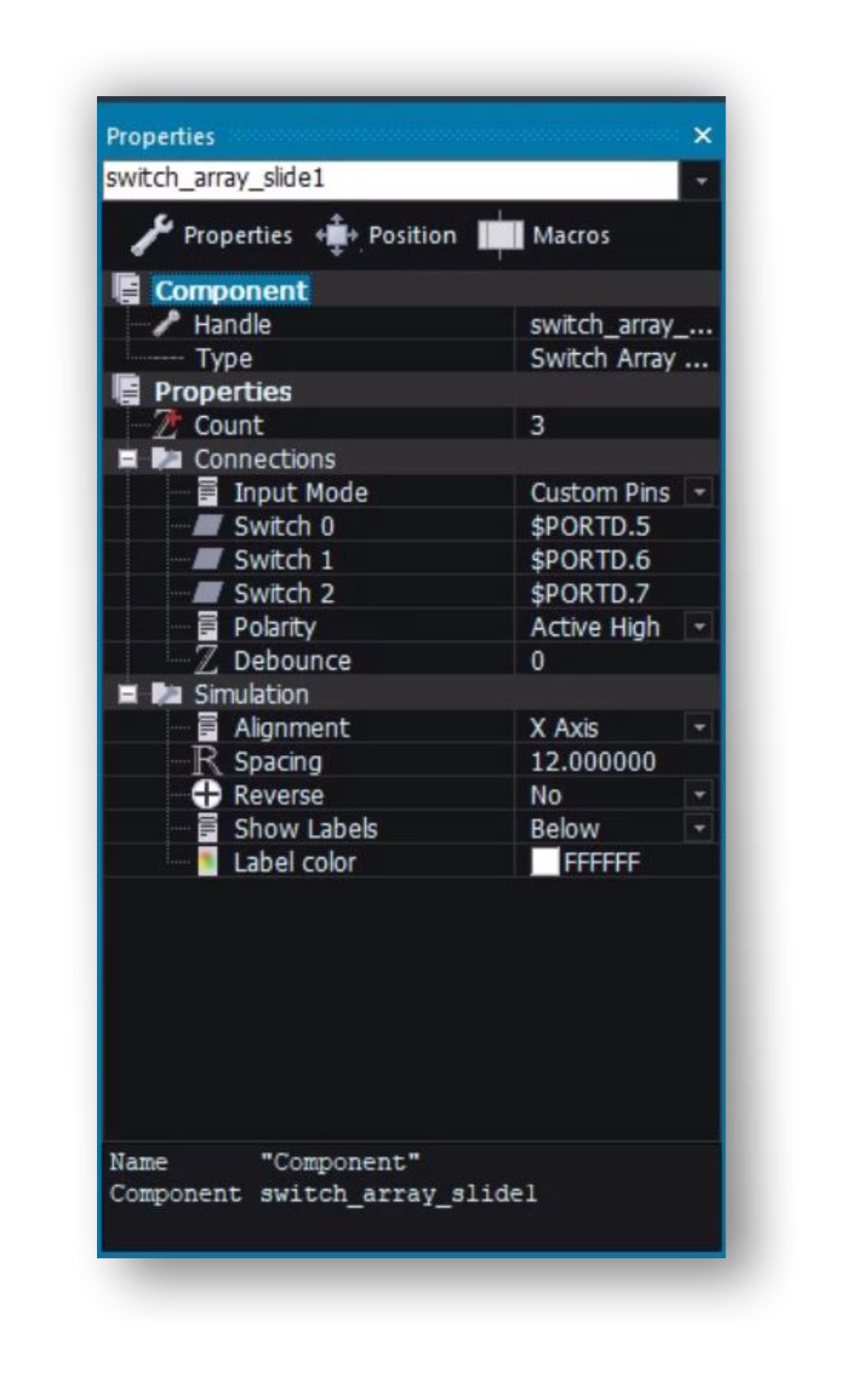The image size is (850, 1375).
Task: Click the Reverse value No
Action: pyautogui.click(x=546, y=795)
